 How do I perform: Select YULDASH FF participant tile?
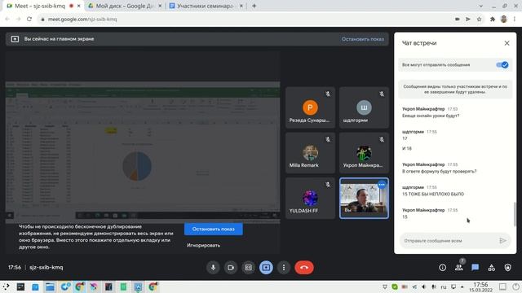click(310, 199)
